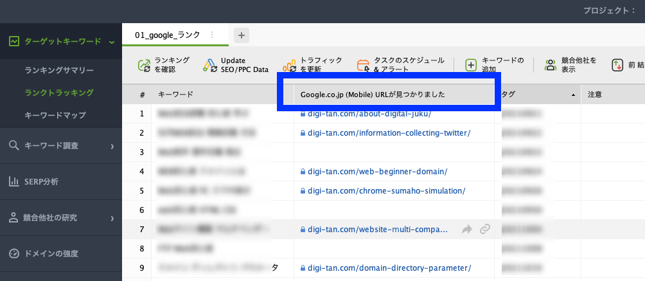645x281 pixels.
Task: Open the ドメインの強度 sidebar section
Action: pyautogui.click(x=61, y=253)
